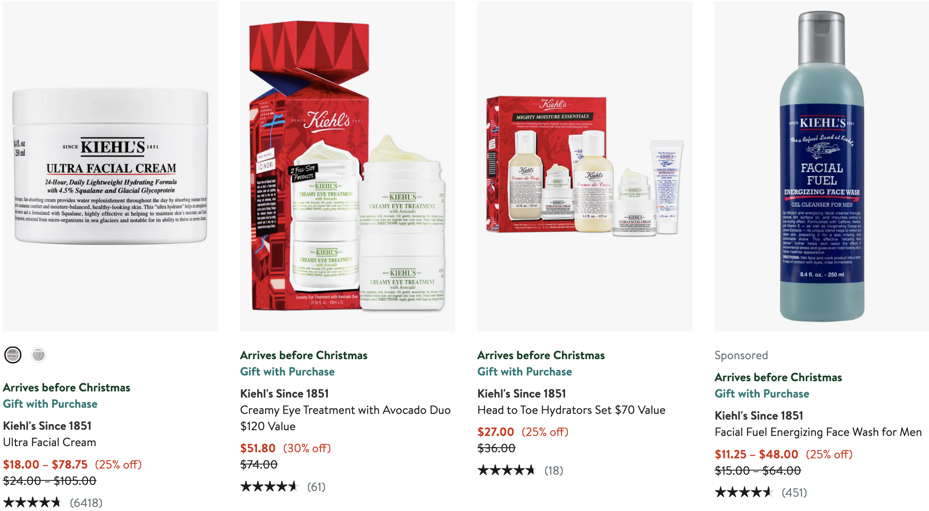Screen dimensions: 929x511
Task: Open the 61 reviews star rating
Action: point(283,487)
